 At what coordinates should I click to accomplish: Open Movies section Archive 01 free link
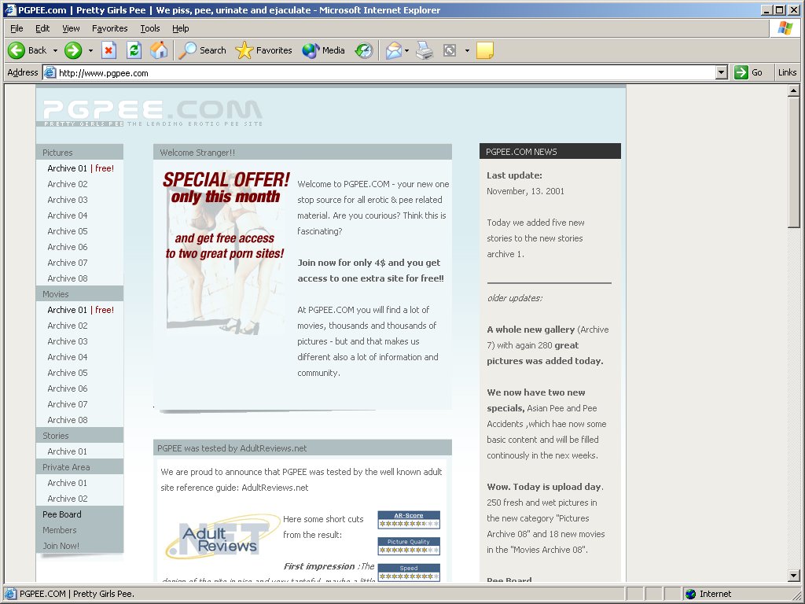click(81, 310)
